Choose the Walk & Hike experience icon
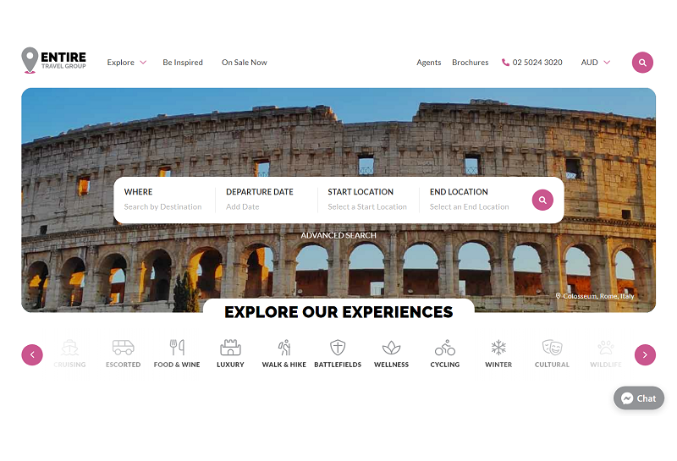 [284, 348]
